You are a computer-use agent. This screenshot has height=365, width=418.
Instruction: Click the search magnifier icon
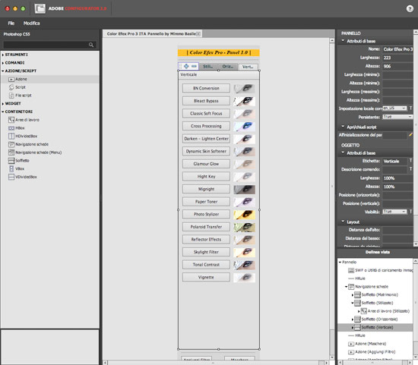[91, 45]
